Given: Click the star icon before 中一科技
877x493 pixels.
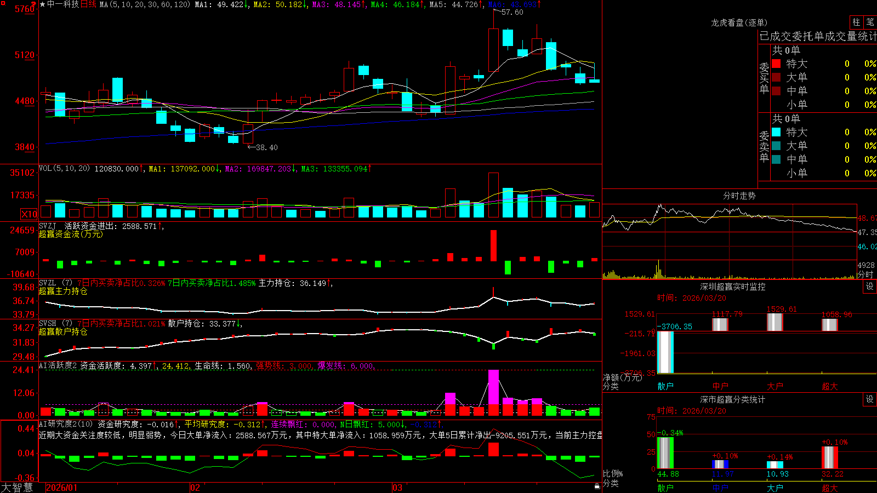Looking at the screenshot, I should tap(43, 4).
